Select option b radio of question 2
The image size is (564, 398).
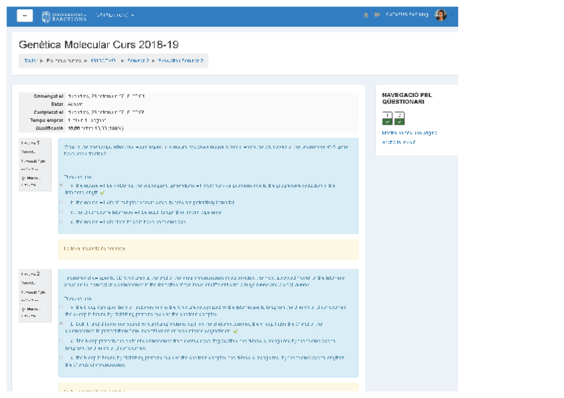(x=61, y=324)
